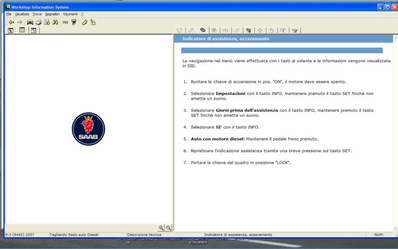Image resolution: width=398 pixels, height=249 pixels.
Task: Select the four-arrows section tab
Action: coord(260,30)
